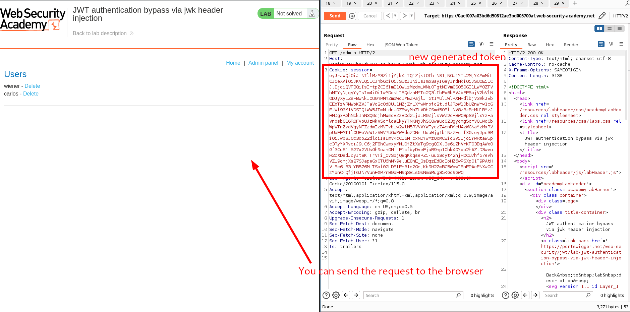Switch Response view to Hex
The image size is (630, 312).
click(x=550, y=45)
